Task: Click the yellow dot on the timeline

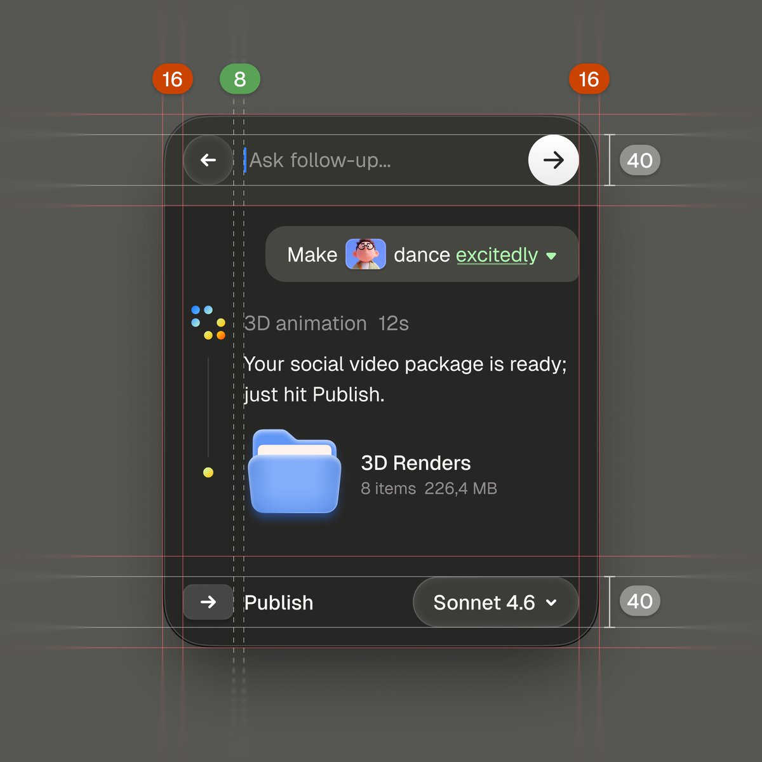Action: [208, 472]
